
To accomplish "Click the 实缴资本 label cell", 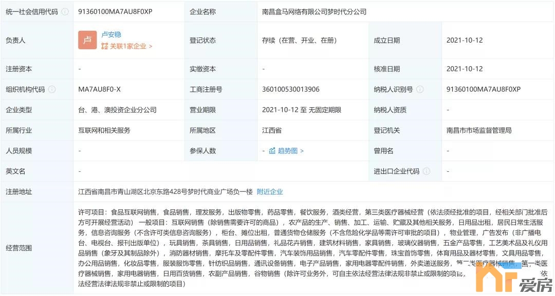I will pyautogui.click(x=221, y=69).
